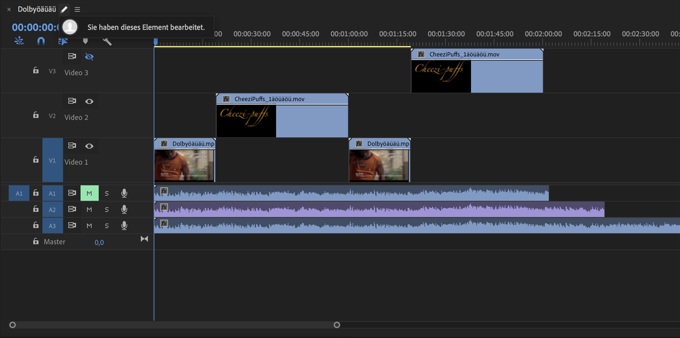The width and height of the screenshot is (680, 338).
Task: Click the blue playhead marker on the ruler
Action: pyautogui.click(x=156, y=41)
